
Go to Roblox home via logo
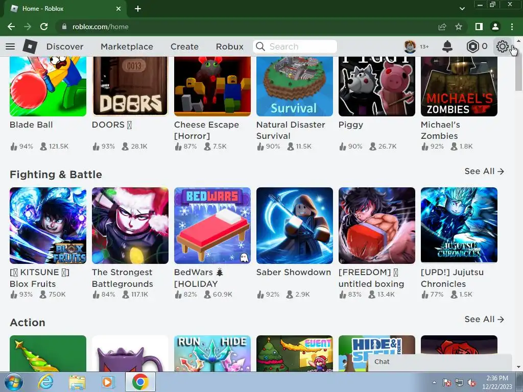click(30, 46)
